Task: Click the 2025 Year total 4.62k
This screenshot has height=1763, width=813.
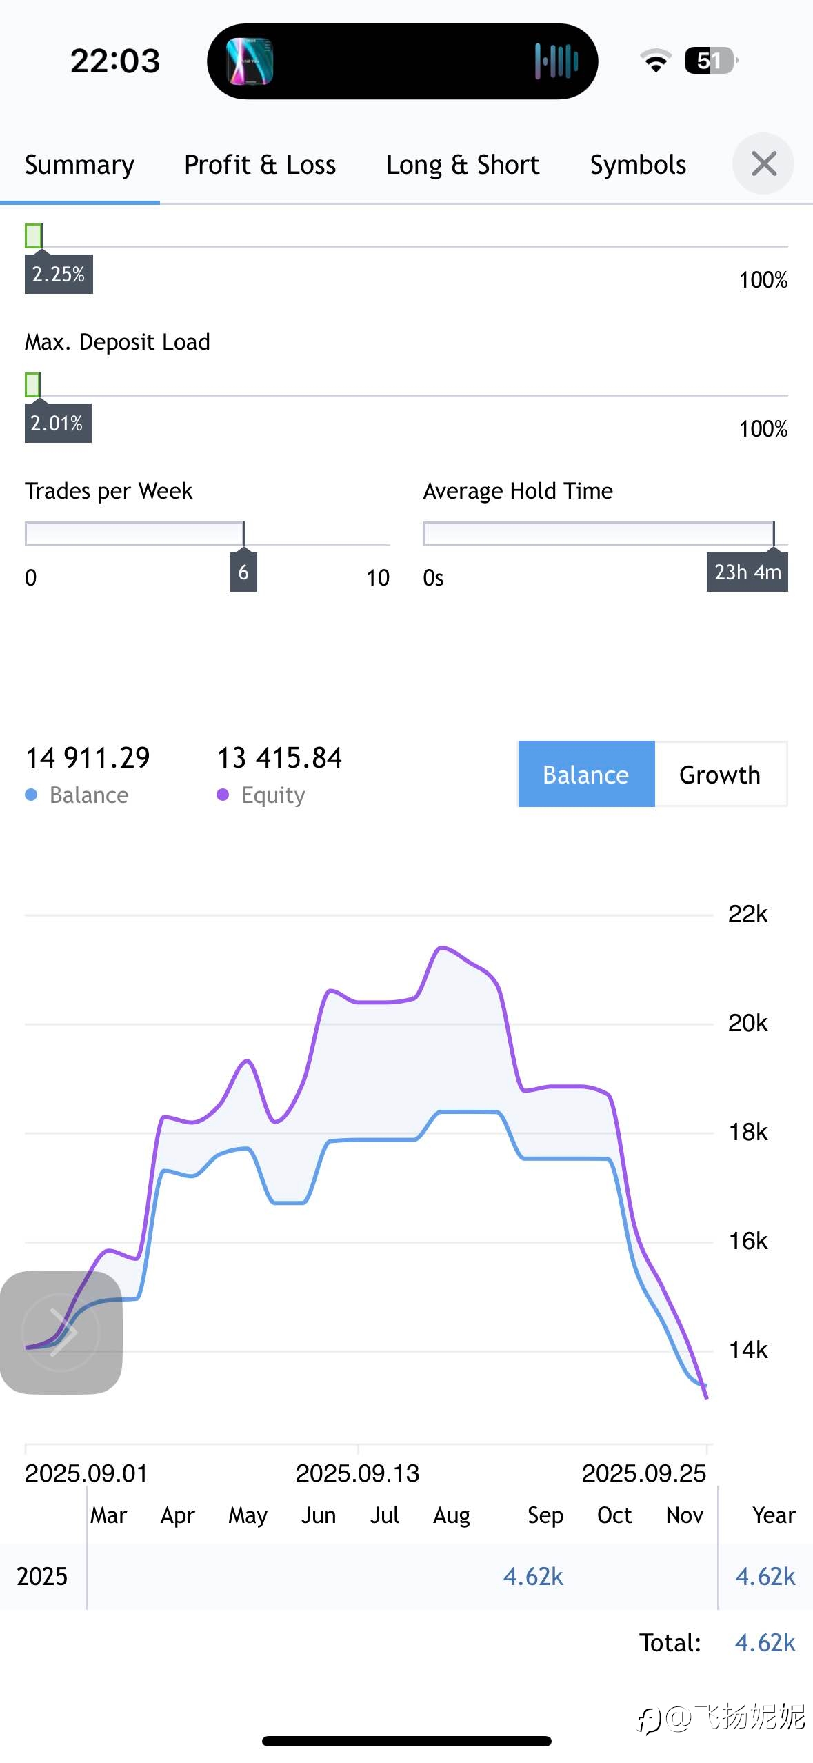Action: pyautogui.click(x=765, y=1576)
